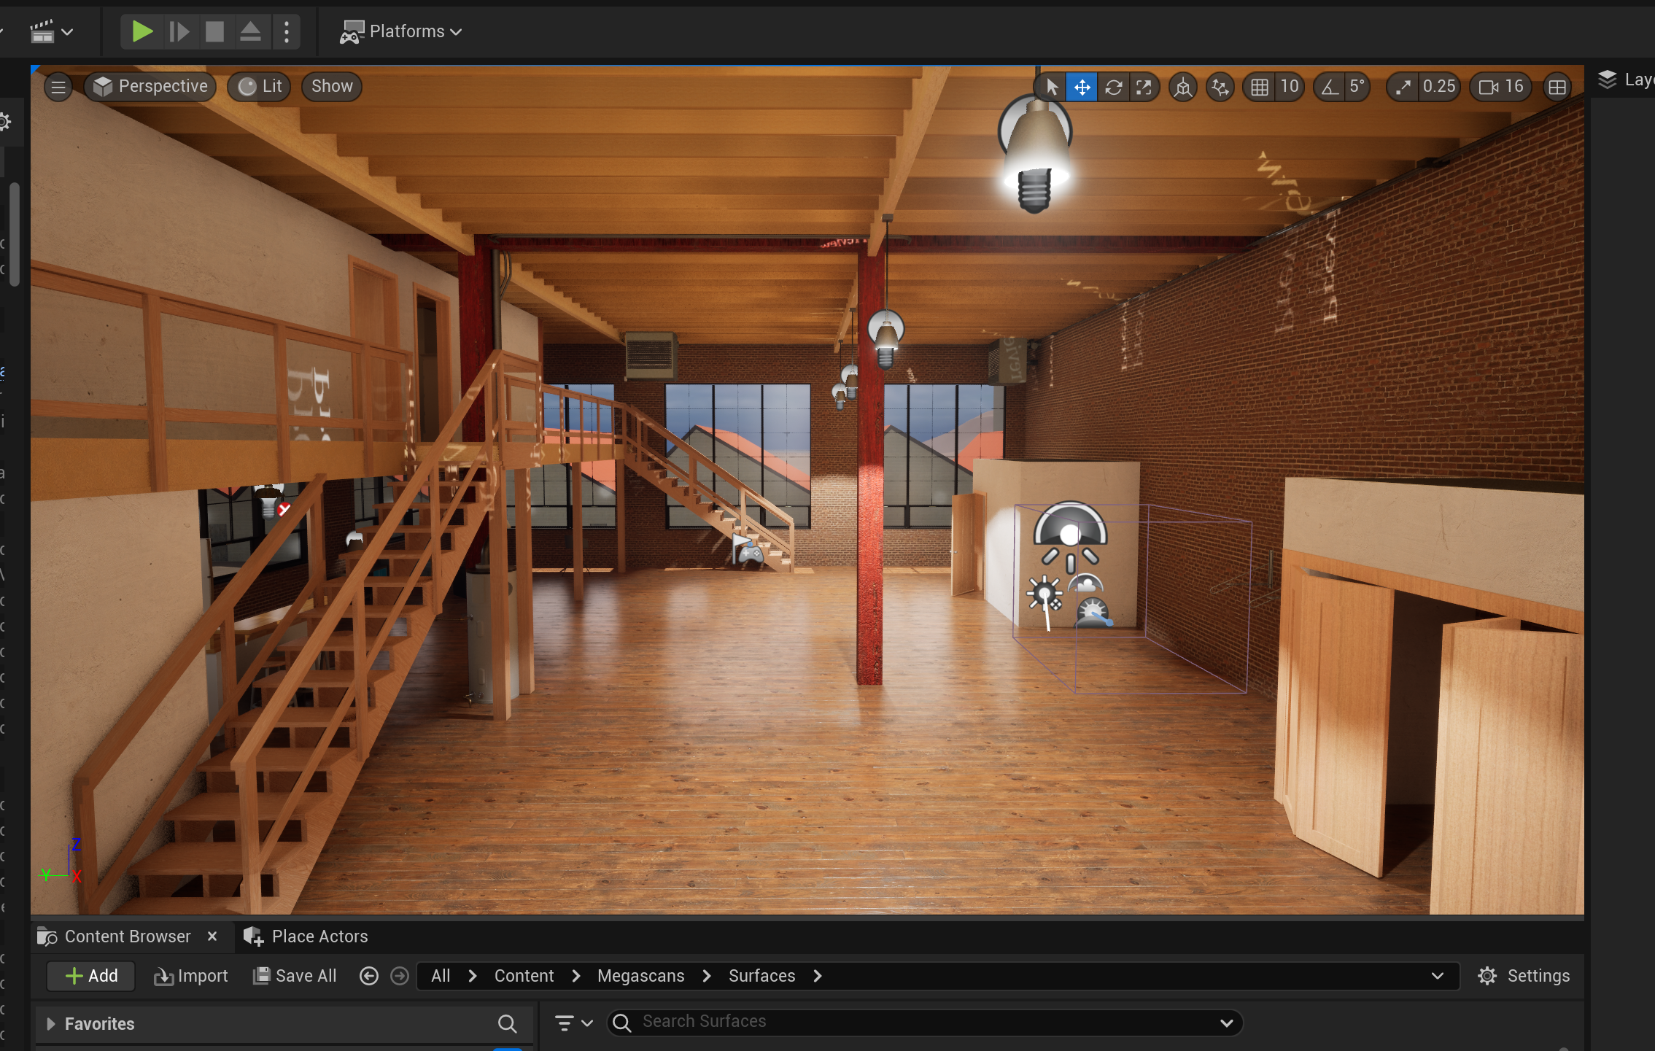Toggle grid snapping on or off

pos(1260,88)
